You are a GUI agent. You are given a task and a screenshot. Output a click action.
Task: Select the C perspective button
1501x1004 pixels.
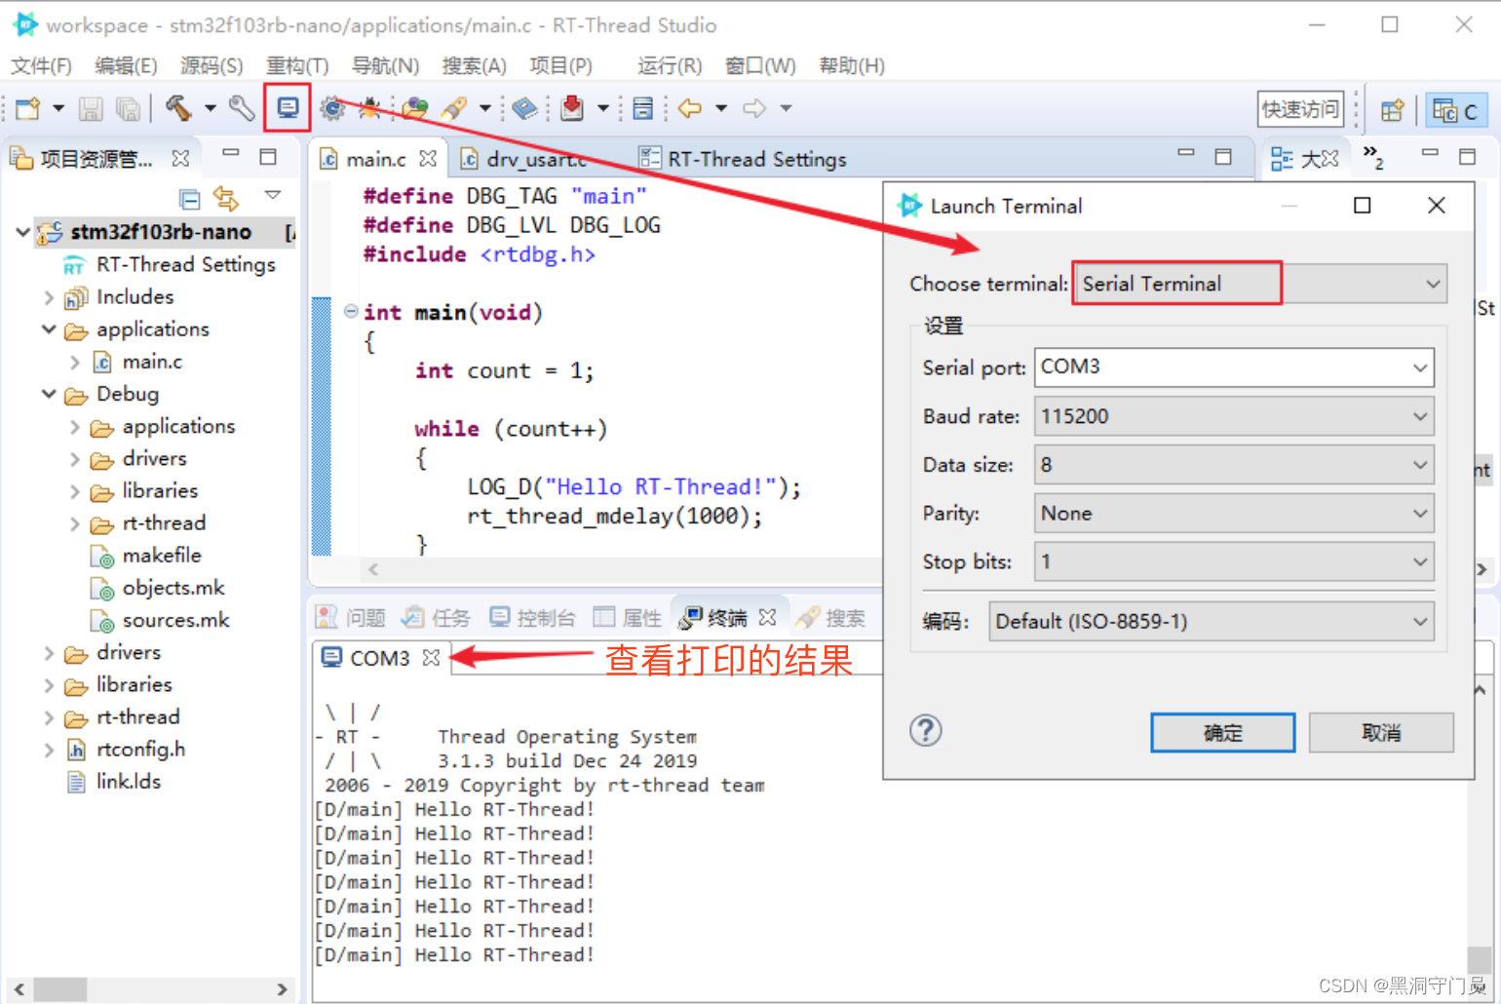pyautogui.click(x=1456, y=111)
